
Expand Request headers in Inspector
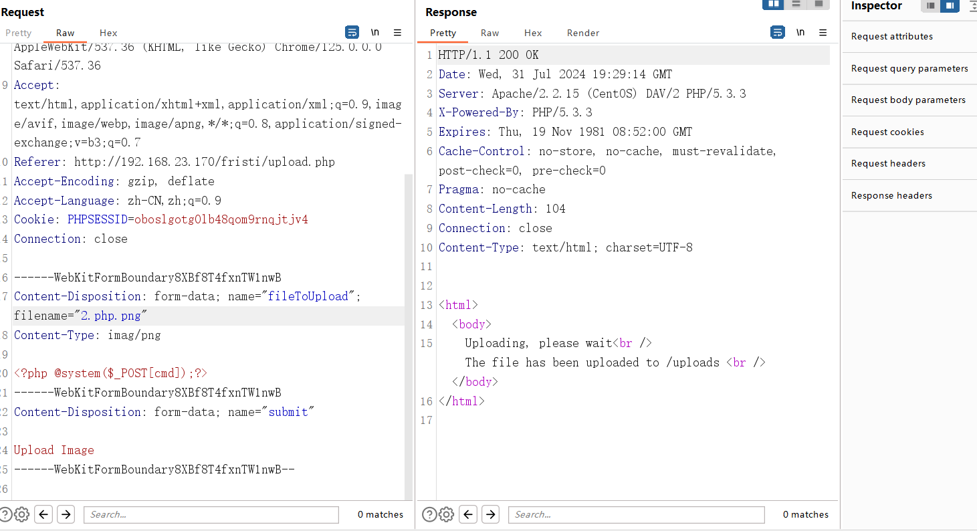(909, 163)
